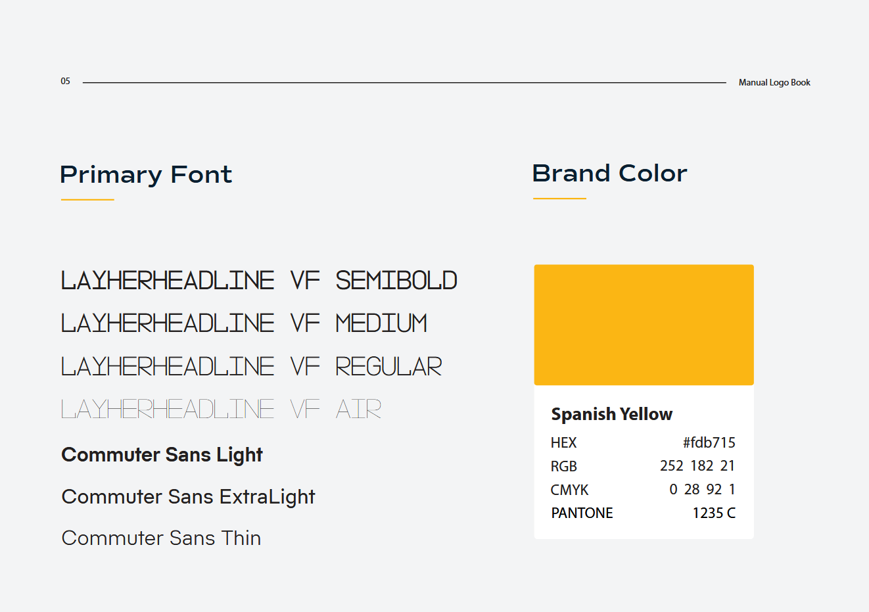The height and width of the screenshot is (612, 869).
Task: Select the CMYK value 0 28 92 1
Action: (702, 490)
